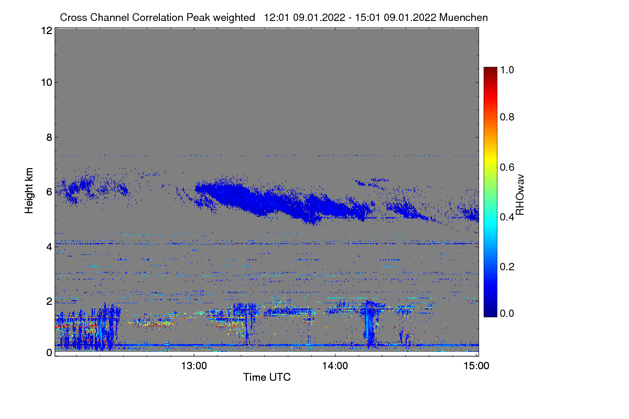Click the colorbar value '0.2'

click(507, 267)
